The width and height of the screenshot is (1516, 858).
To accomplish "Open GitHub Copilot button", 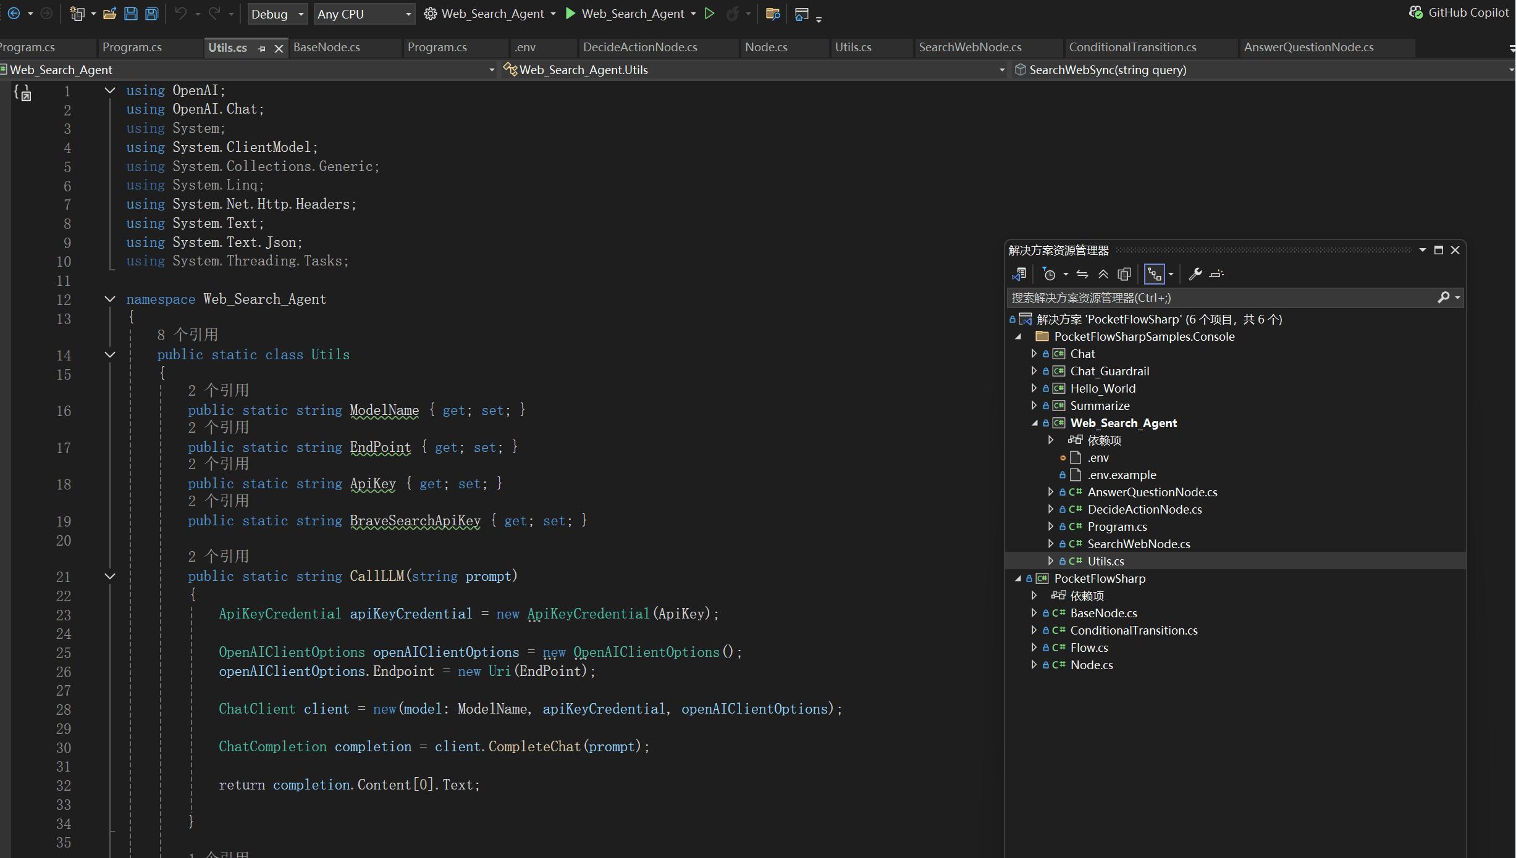I will [1459, 13].
